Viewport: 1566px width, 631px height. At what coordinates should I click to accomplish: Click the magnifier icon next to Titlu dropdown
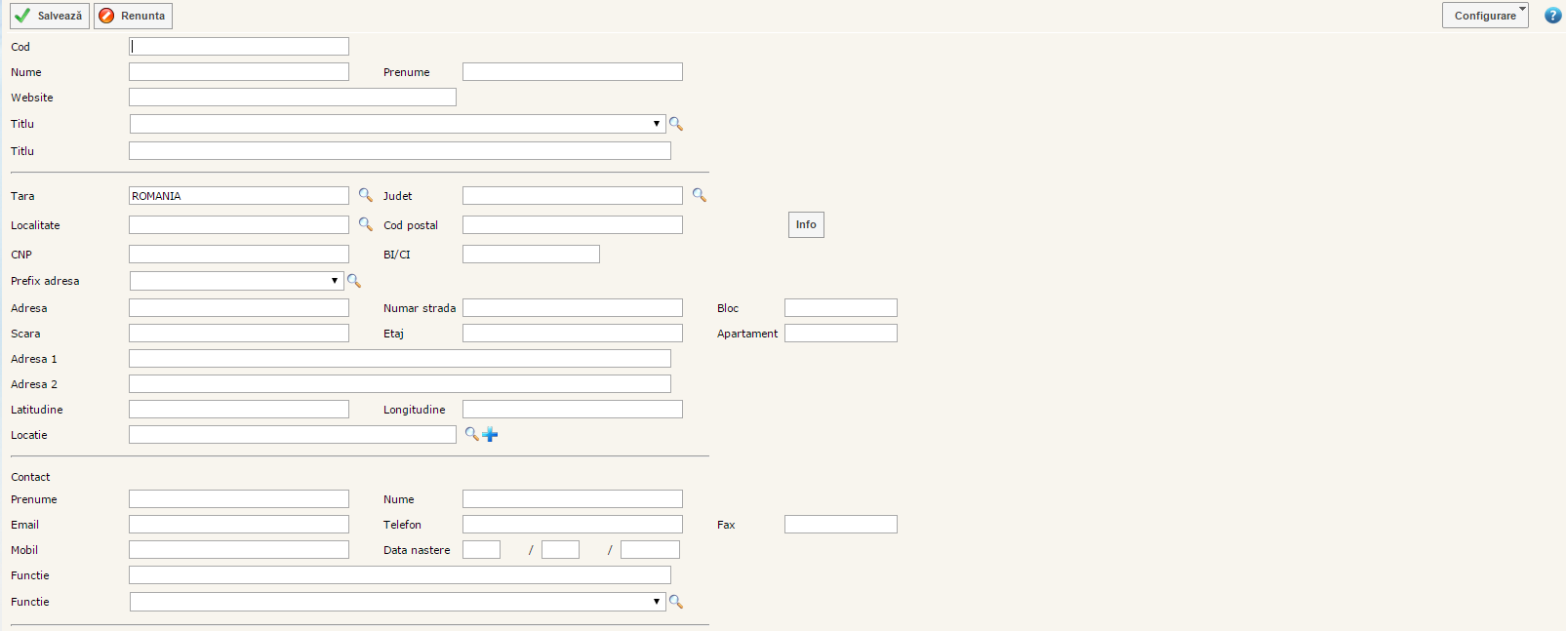click(675, 124)
